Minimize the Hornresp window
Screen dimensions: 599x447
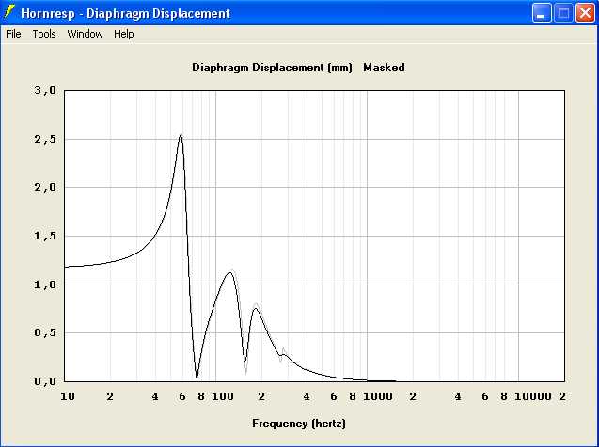(x=543, y=14)
